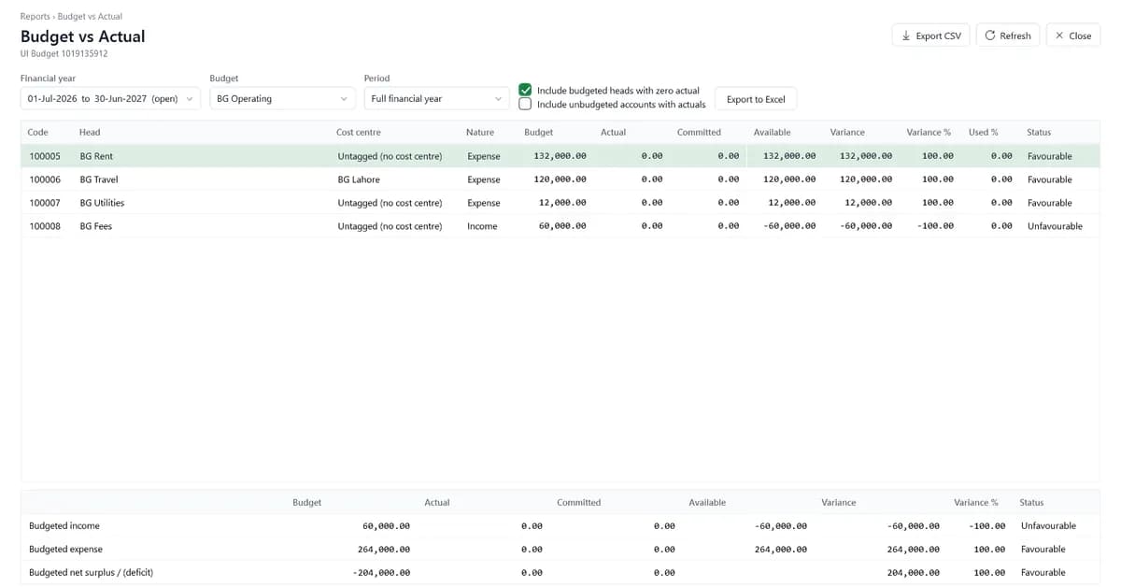Click the 132,000.00 budget cell for BG Rent

pos(560,156)
